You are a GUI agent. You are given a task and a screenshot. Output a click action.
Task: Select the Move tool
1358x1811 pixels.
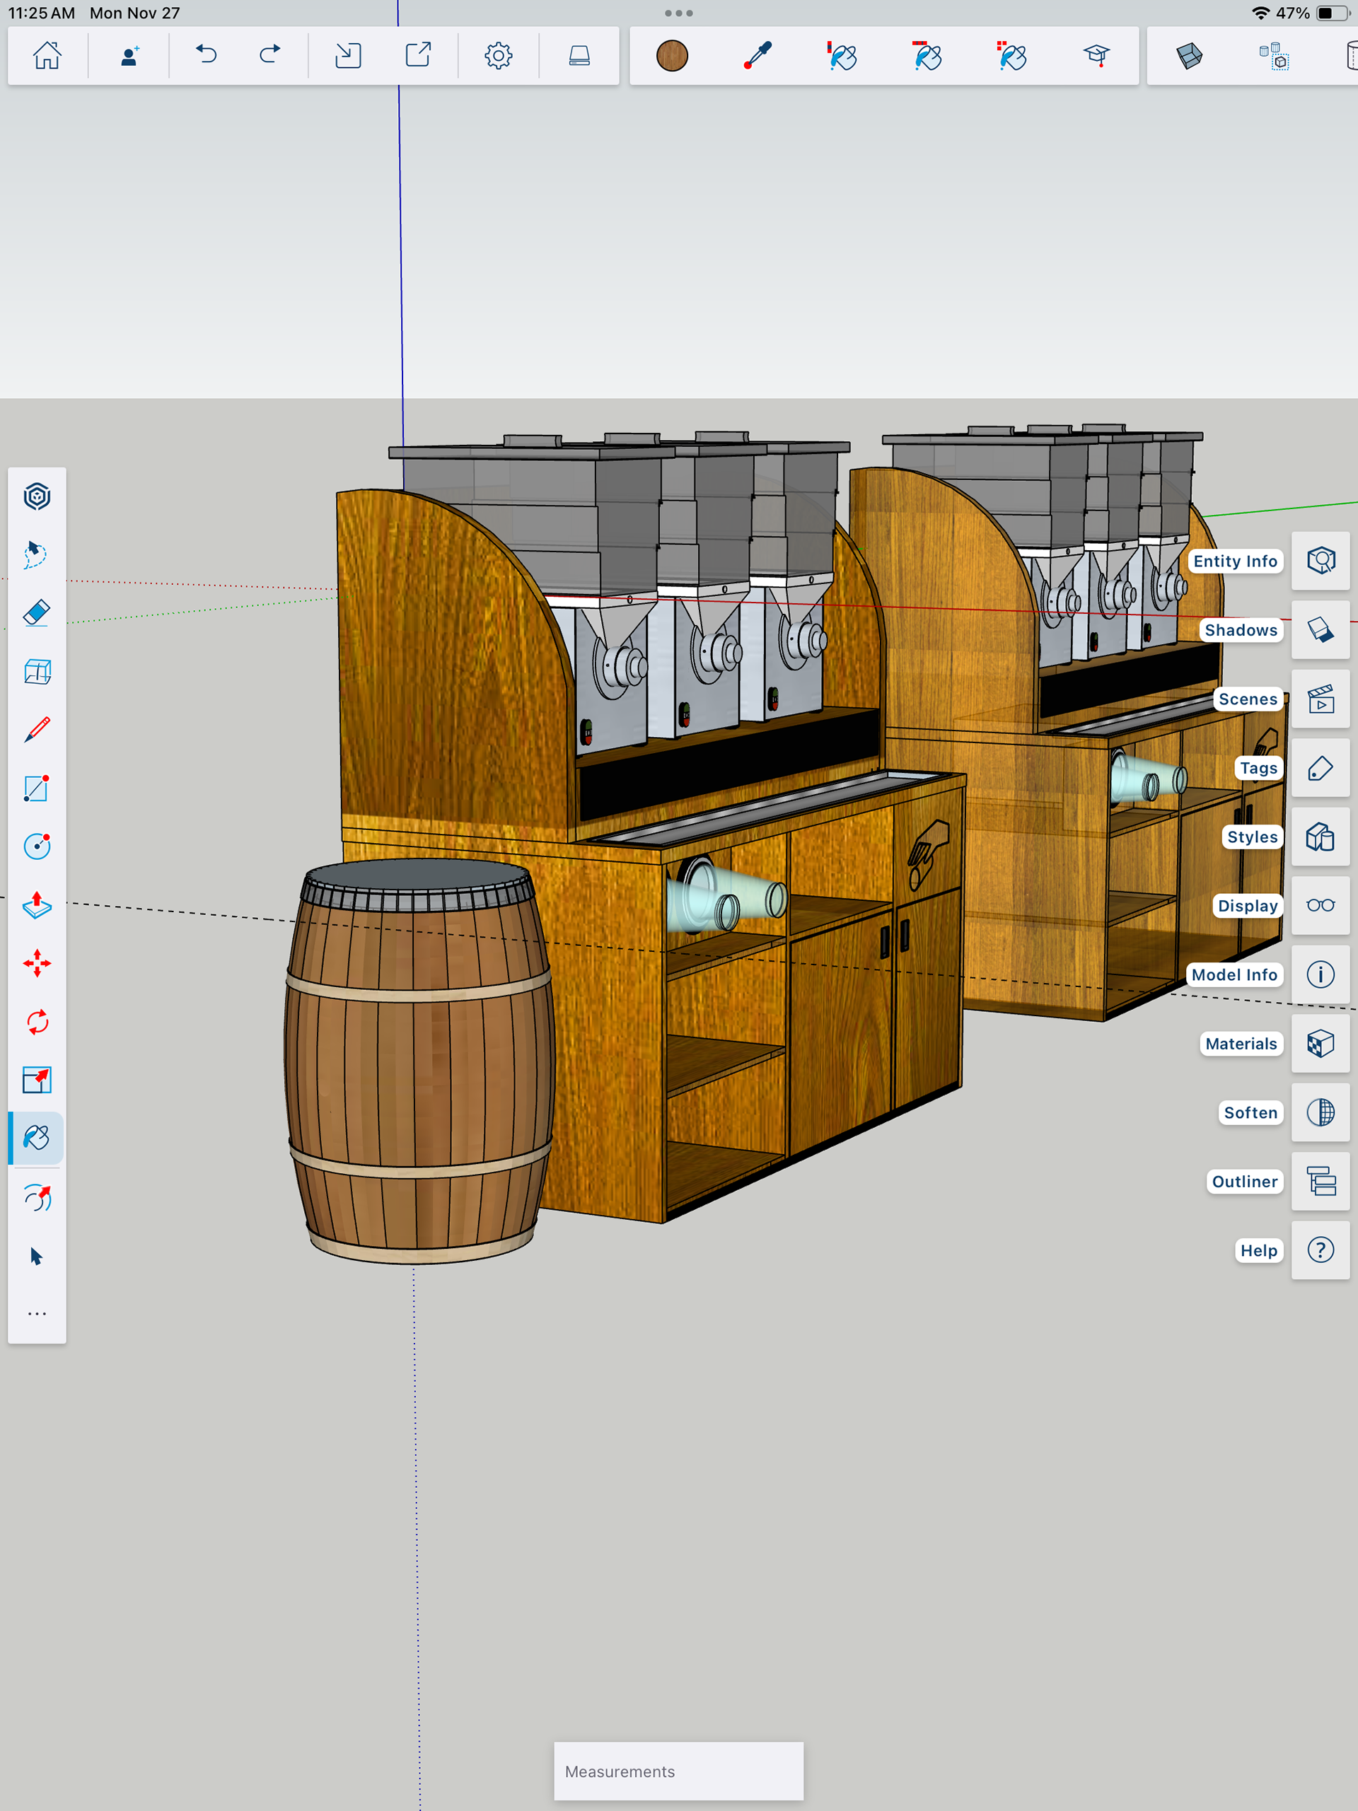[x=37, y=963]
